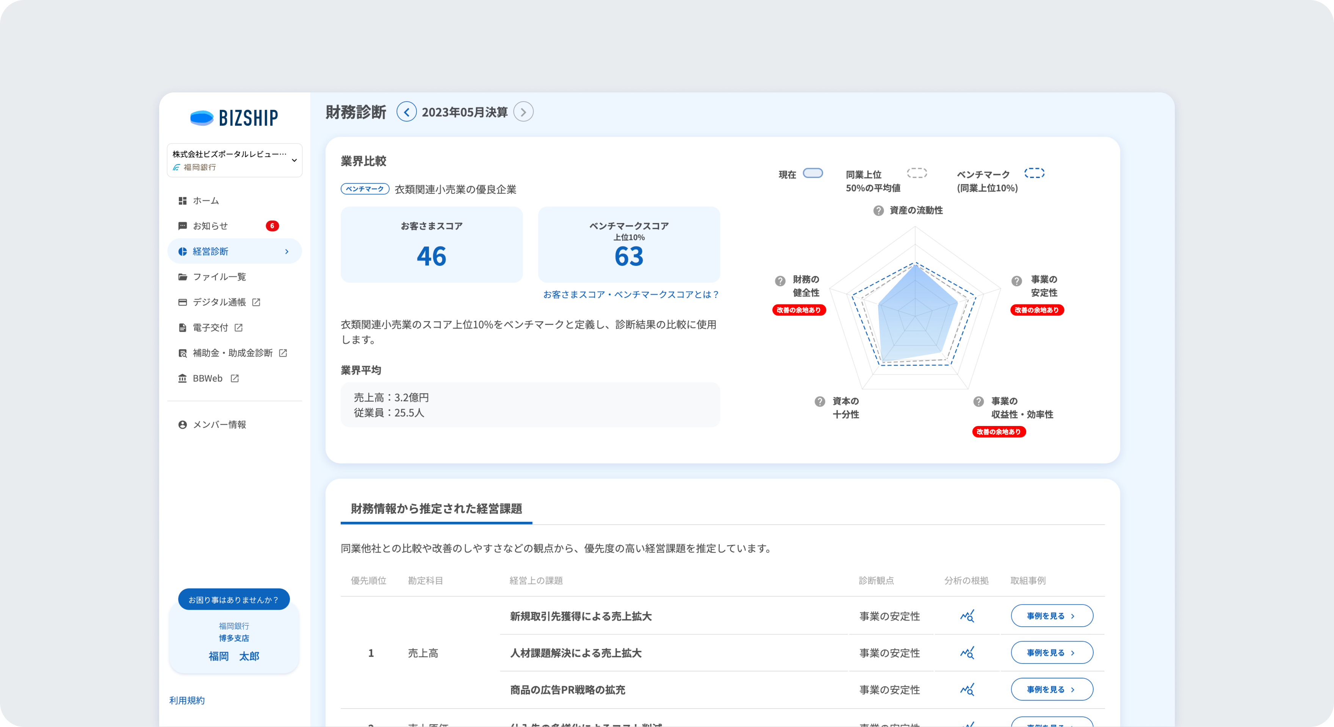Image resolution: width=1334 pixels, height=727 pixels.
Task: Click the red 6 notification badge
Action: (272, 226)
